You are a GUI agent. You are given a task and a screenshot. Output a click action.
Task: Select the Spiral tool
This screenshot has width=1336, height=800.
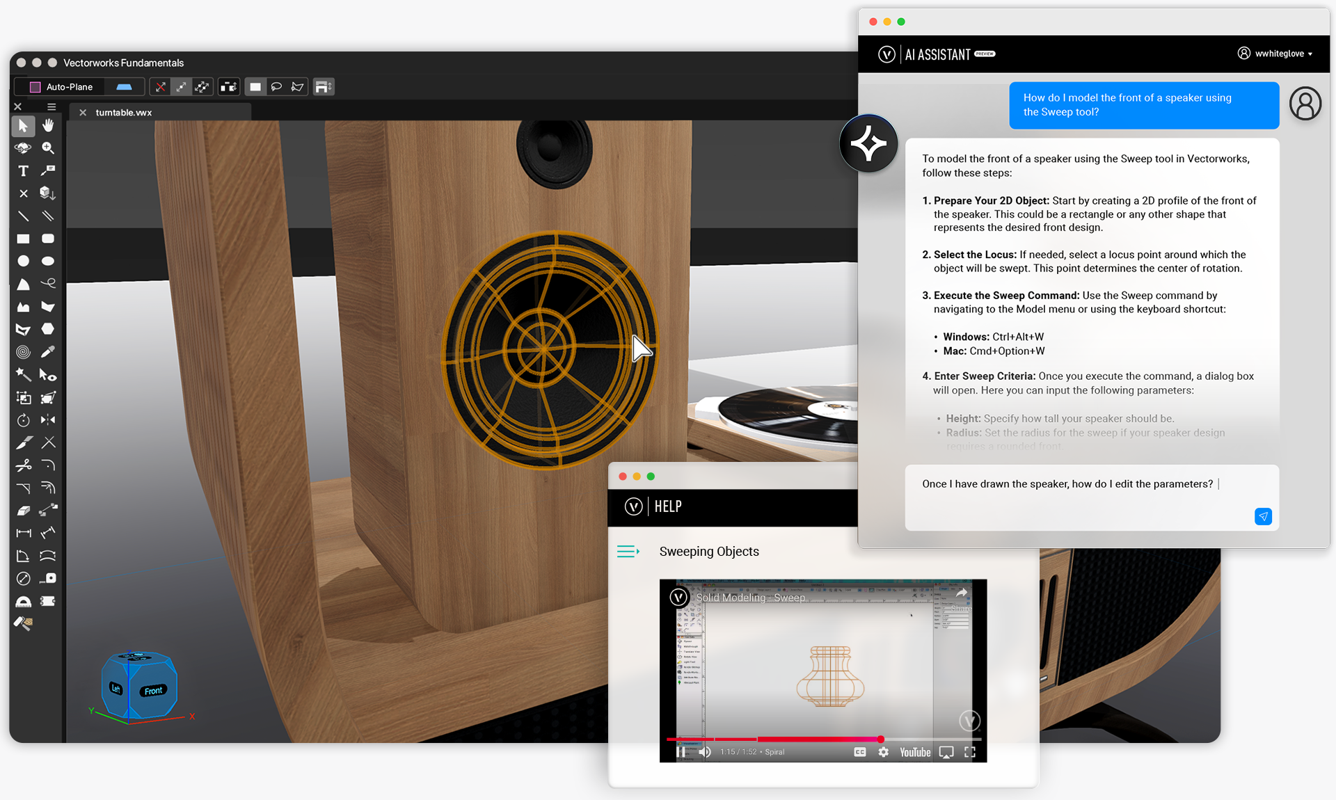click(x=23, y=352)
